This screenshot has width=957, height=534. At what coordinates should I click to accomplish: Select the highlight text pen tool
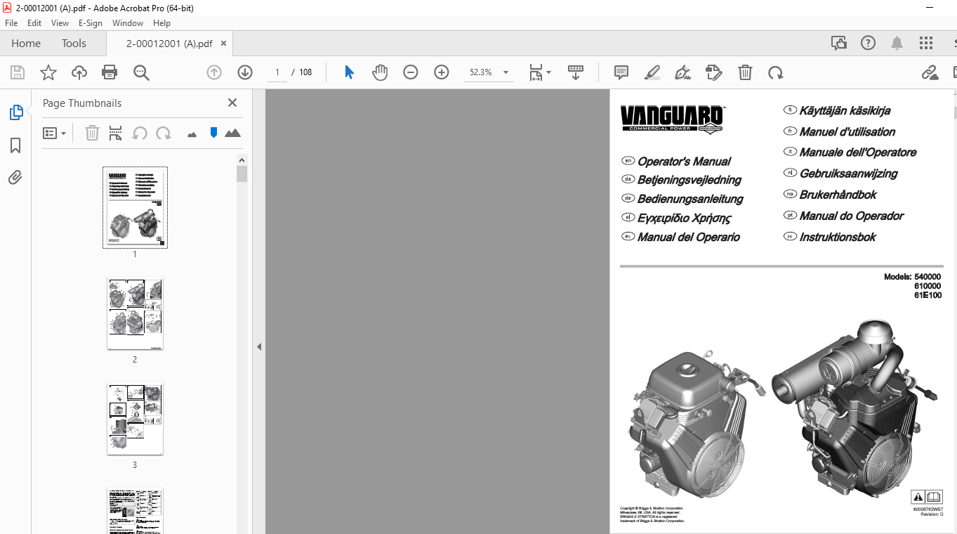[x=652, y=72]
